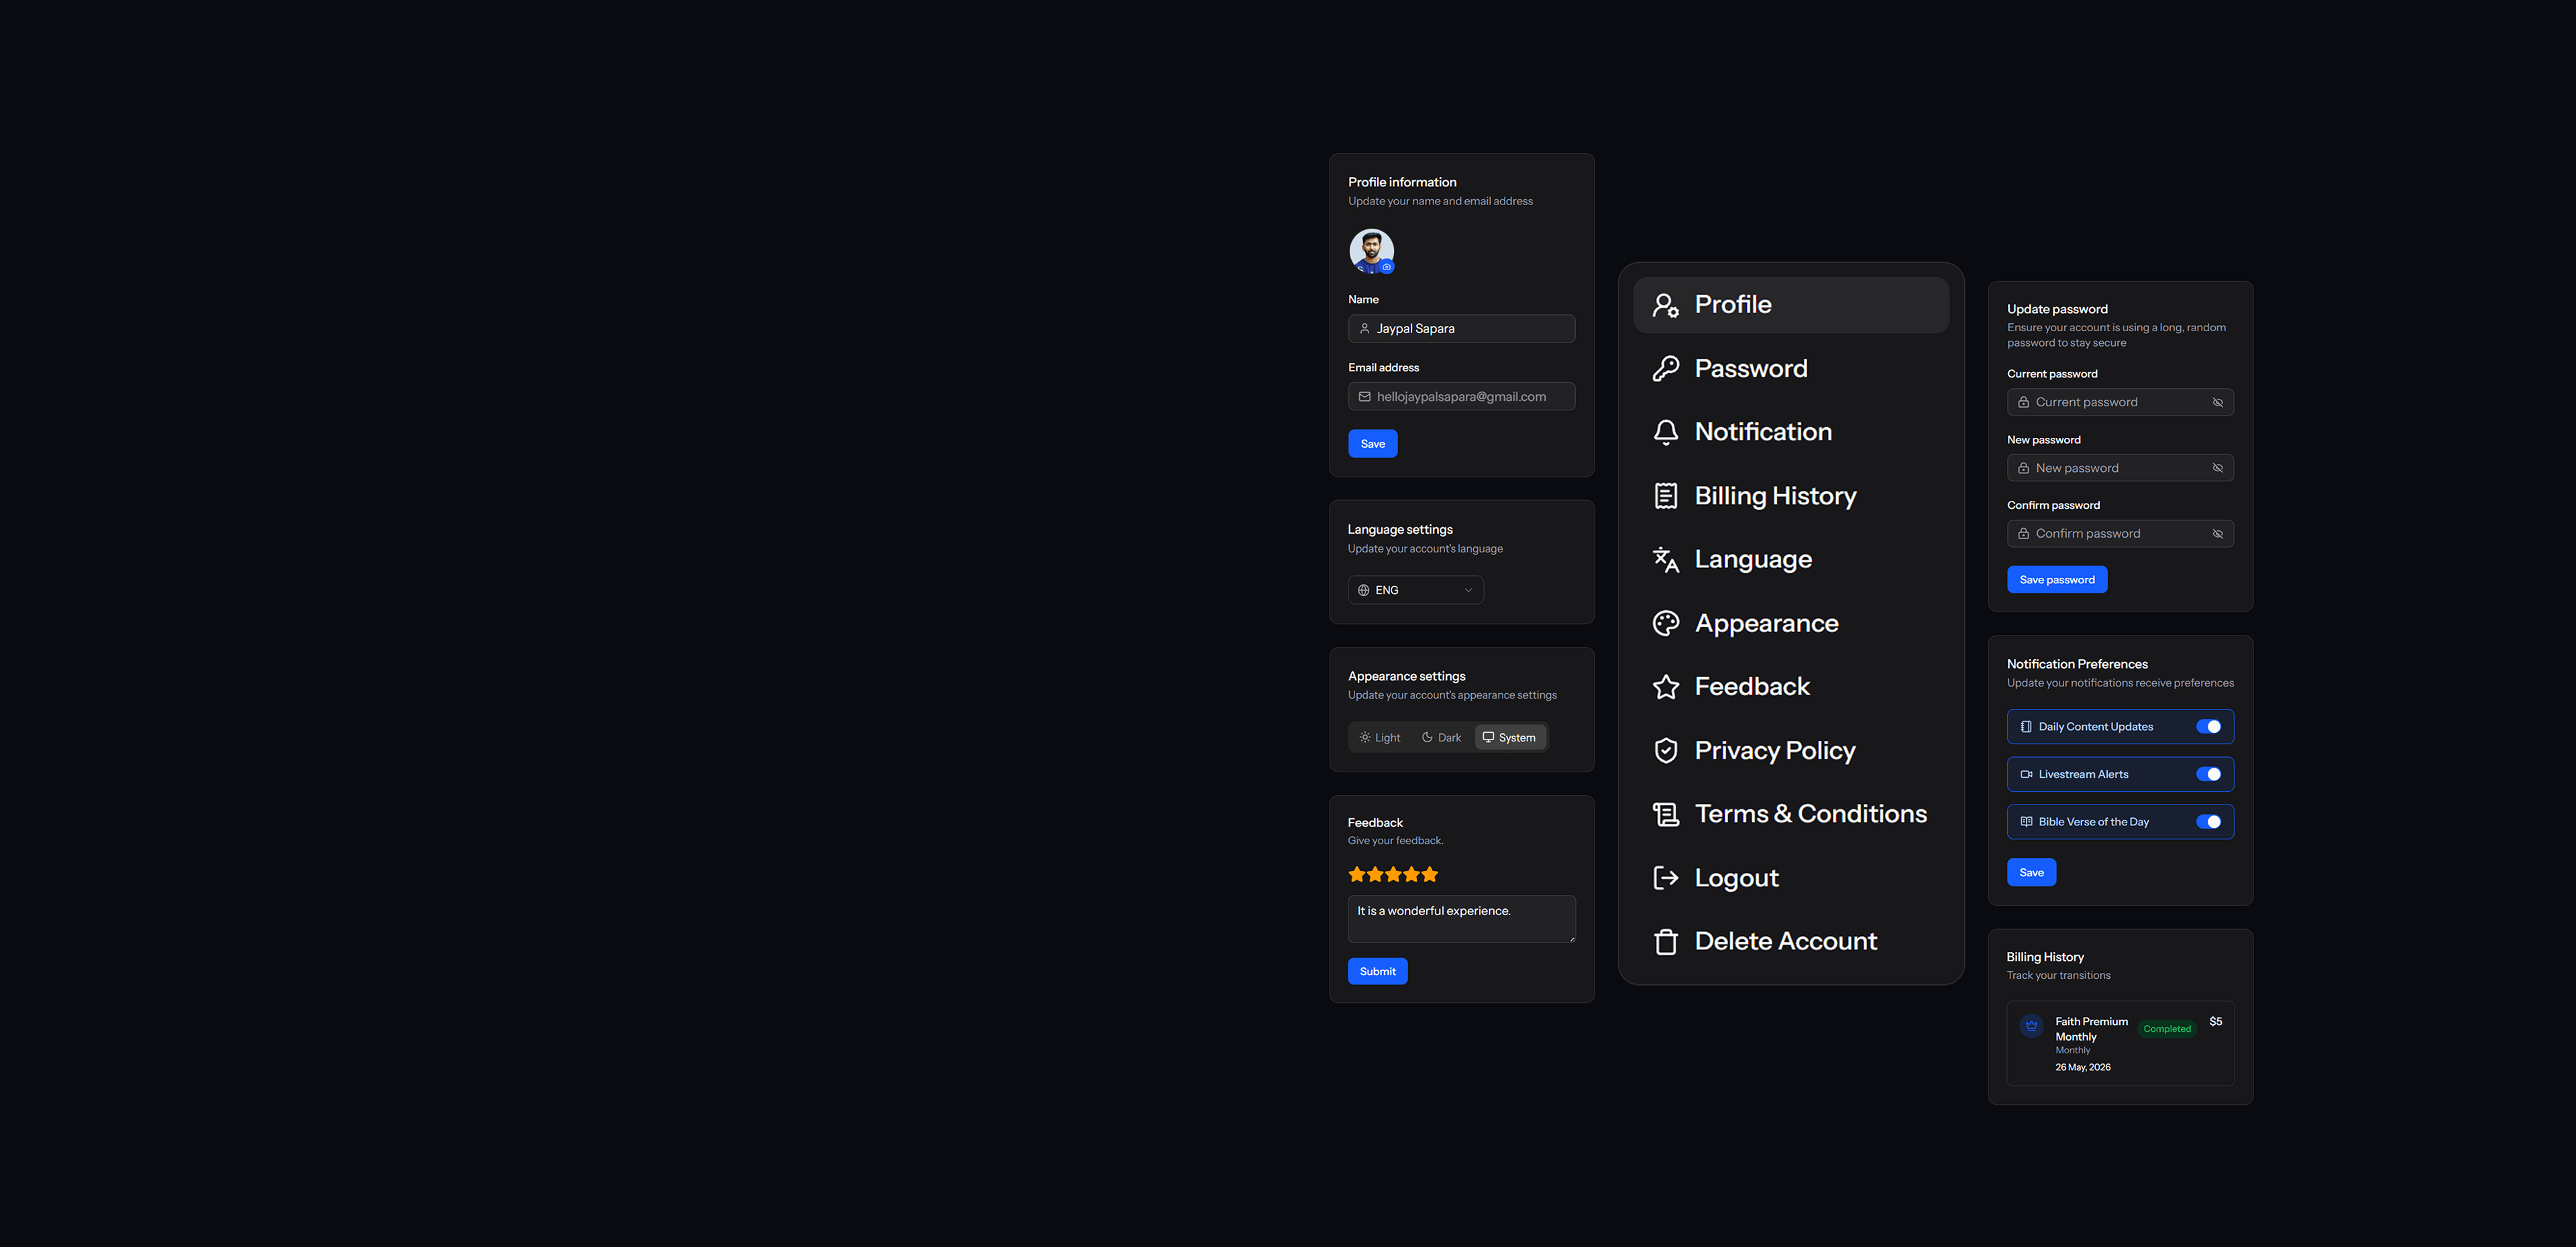Click the receipt icon beside Billing History

tap(1666, 495)
